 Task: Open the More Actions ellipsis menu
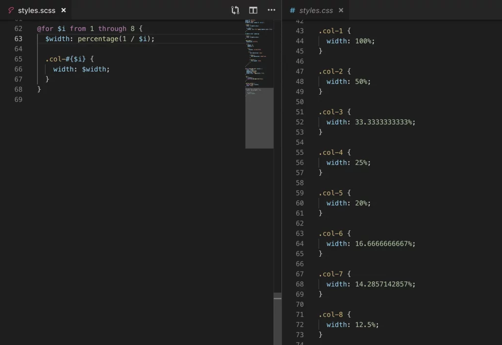point(272,10)
